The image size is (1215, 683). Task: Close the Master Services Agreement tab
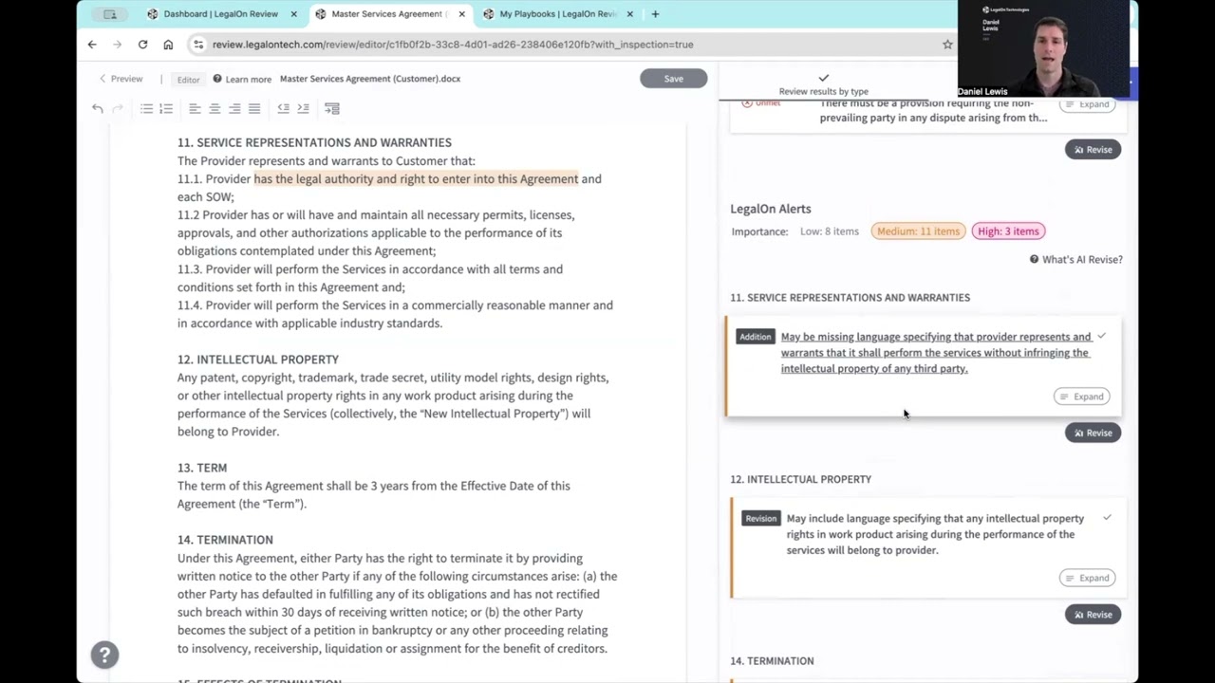pos(461,14)
